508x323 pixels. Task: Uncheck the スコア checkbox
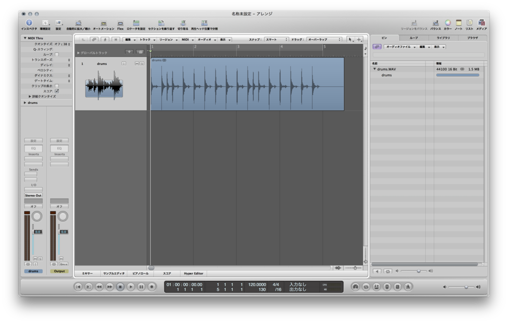(57, 91)
